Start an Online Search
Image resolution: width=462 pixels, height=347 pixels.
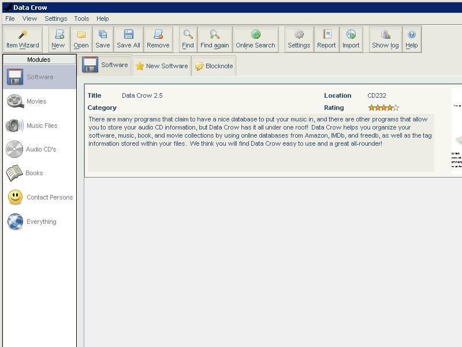[x=255, y=39]
